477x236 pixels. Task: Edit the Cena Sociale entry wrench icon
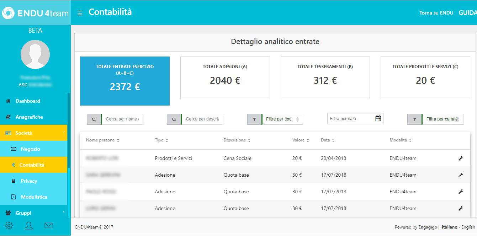(461, 158)
